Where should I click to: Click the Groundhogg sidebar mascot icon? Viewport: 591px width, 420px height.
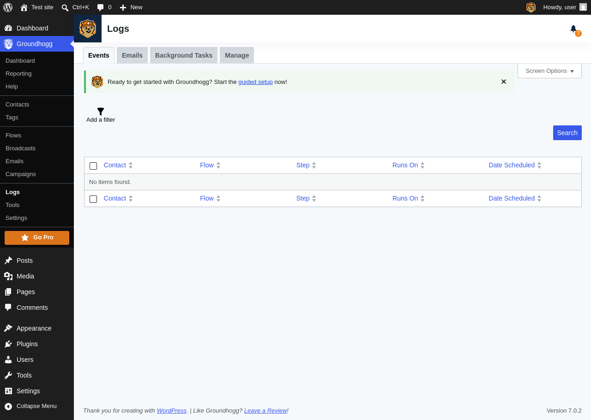8,44
